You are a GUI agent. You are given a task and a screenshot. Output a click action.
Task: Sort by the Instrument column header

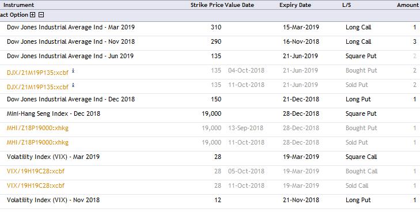[18, 5]
